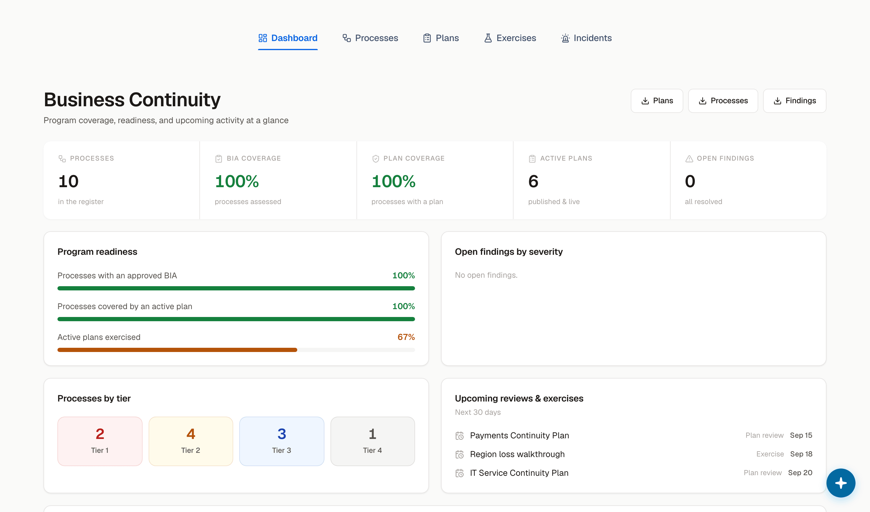Click the download icon in Processes button
This screenshot has height=512, width=870.
tap(703, 101)
